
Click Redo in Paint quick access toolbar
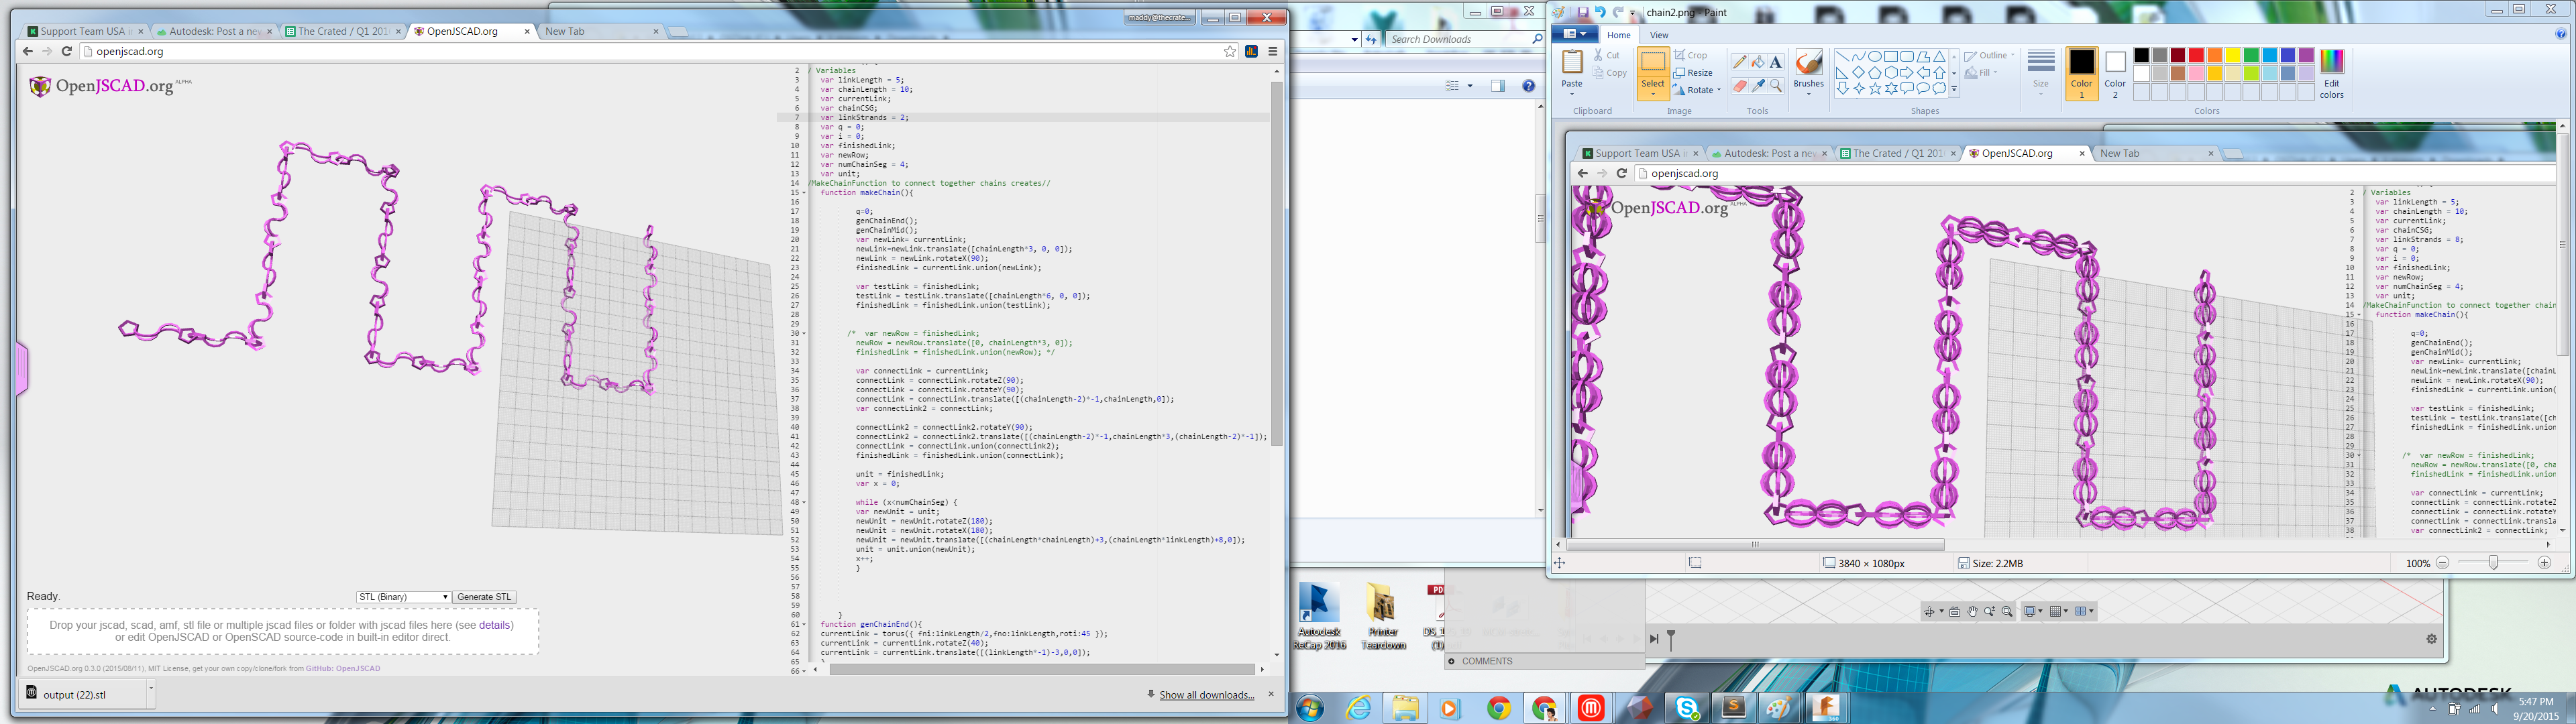click(x=1617, y=12)
